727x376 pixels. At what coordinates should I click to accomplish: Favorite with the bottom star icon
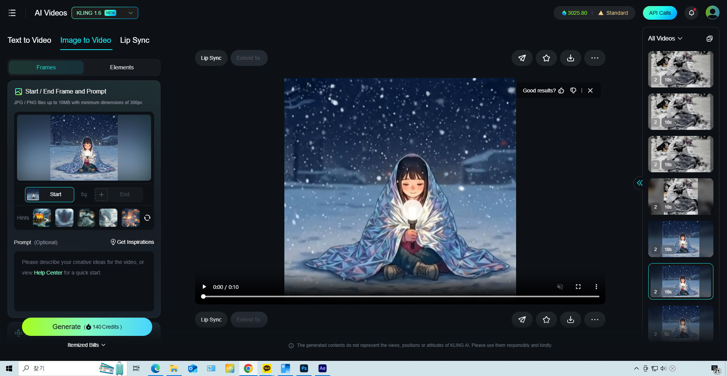pyautogui.click(x=546, y=320)
